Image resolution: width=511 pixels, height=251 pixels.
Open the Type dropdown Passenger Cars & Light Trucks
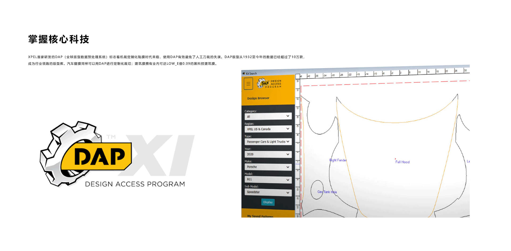(x=268, y=142)
